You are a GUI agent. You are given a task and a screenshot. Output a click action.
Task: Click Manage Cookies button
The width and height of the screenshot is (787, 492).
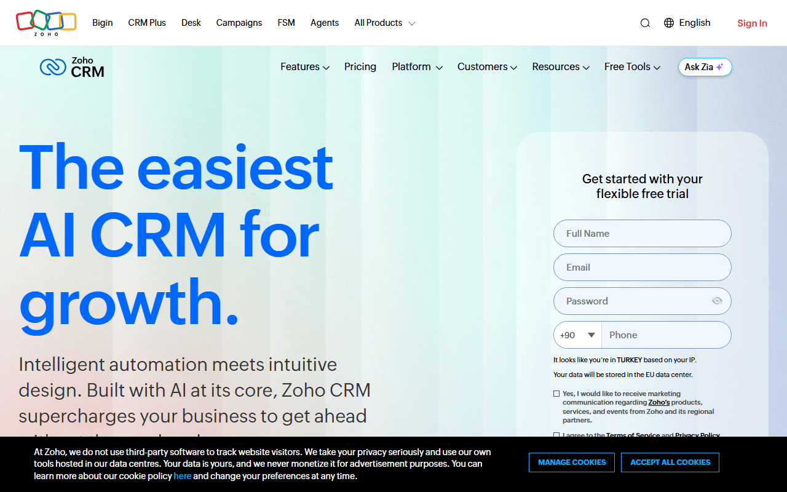click(572, 462)
